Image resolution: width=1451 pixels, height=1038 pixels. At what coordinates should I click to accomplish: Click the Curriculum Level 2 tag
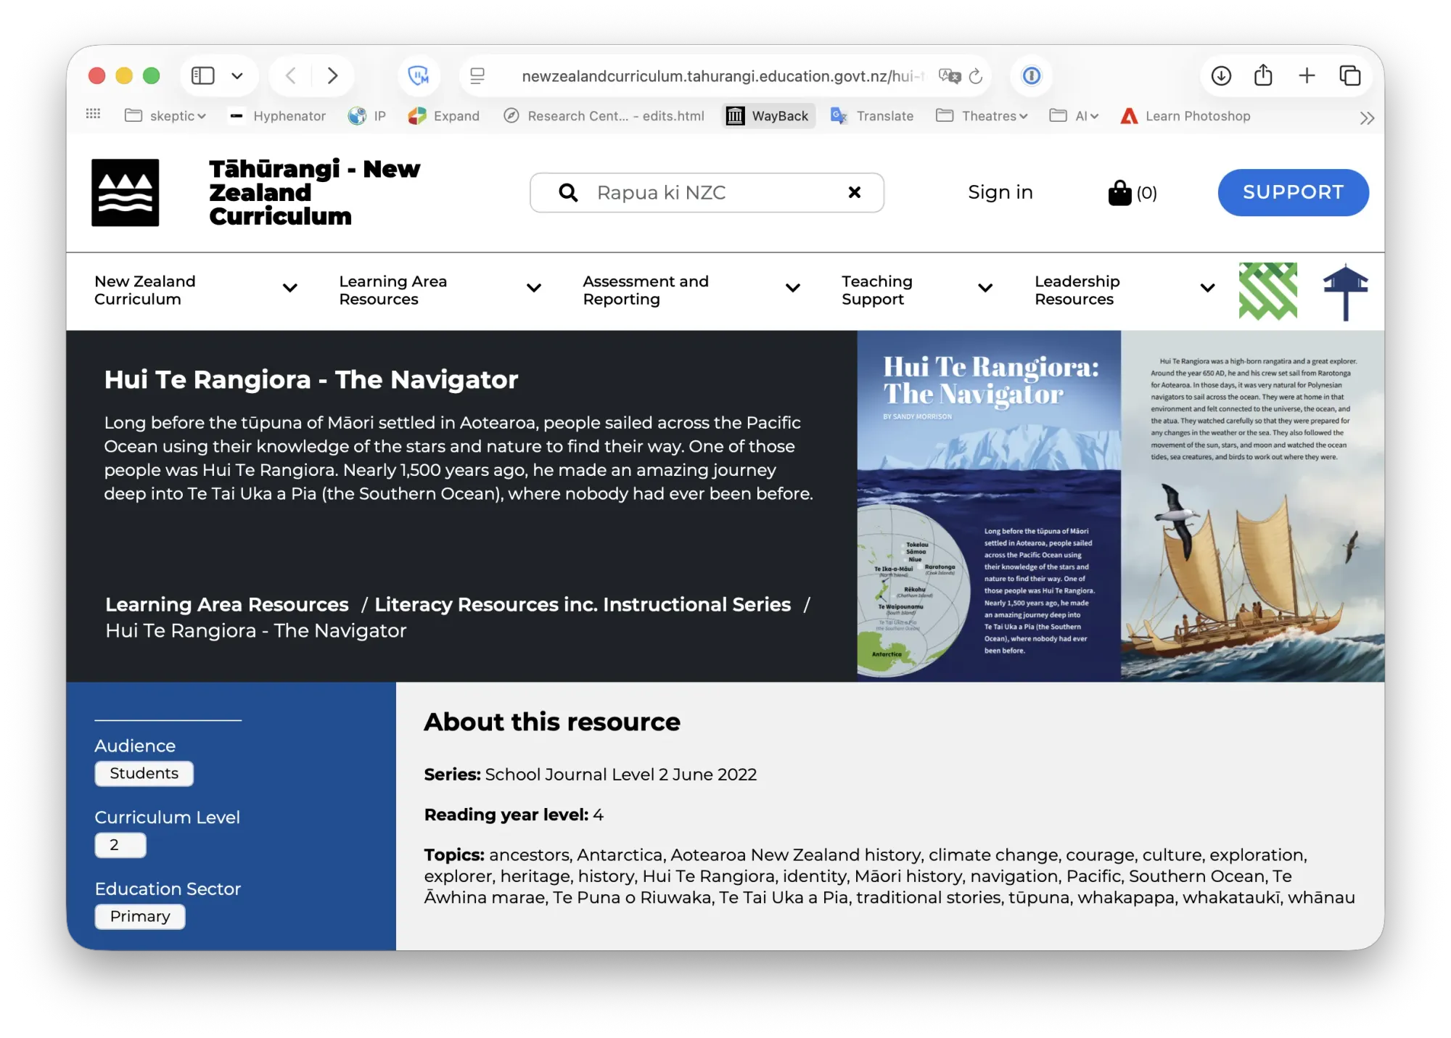pos(120,845)
